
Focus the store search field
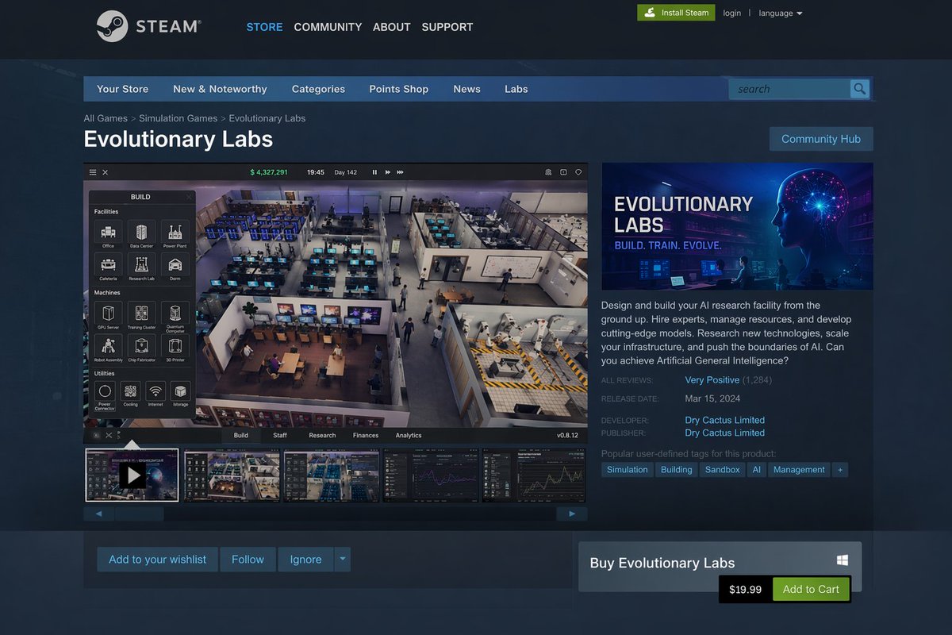pos(790,89)
